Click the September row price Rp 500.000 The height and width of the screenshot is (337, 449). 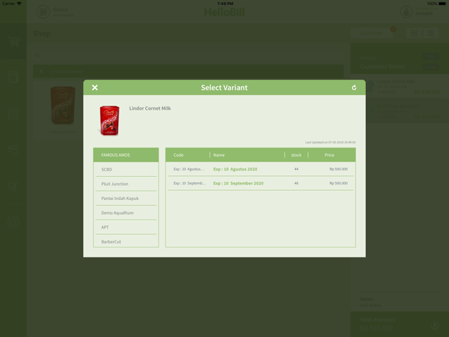coord(339,183)
